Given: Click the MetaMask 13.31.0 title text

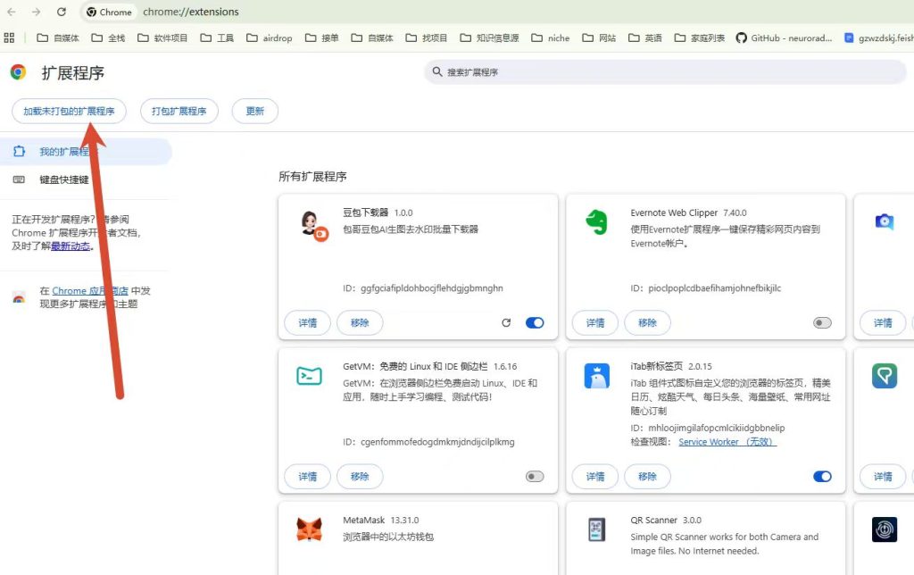Looking at the screenshot, I should 380,521.
